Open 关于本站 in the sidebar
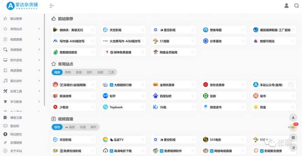This screenshot has height=156, width=302. 16,151
